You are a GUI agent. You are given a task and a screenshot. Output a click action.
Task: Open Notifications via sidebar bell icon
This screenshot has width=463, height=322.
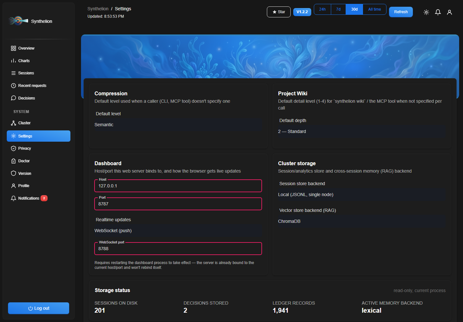14,198
